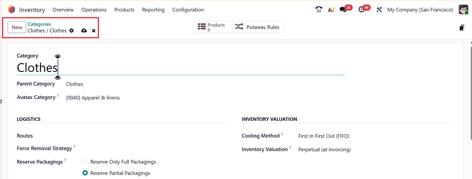Discard changes with the X icon

click(94, 31)
